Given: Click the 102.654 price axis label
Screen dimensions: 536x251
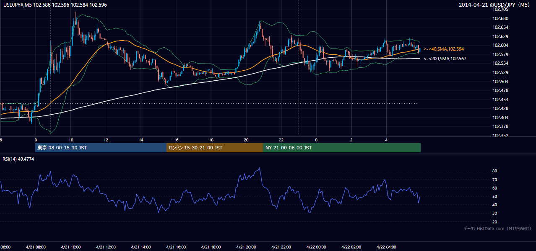Looking at the screenshot, I should coord(500,27).
